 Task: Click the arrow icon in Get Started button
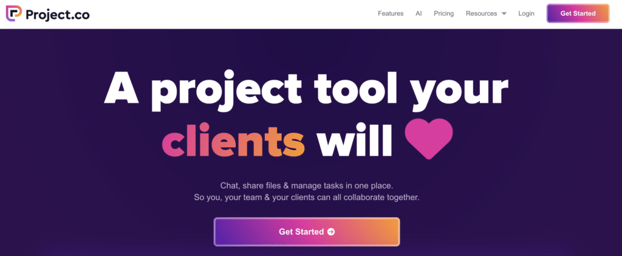pyautogui.click(x=331, y=232)
